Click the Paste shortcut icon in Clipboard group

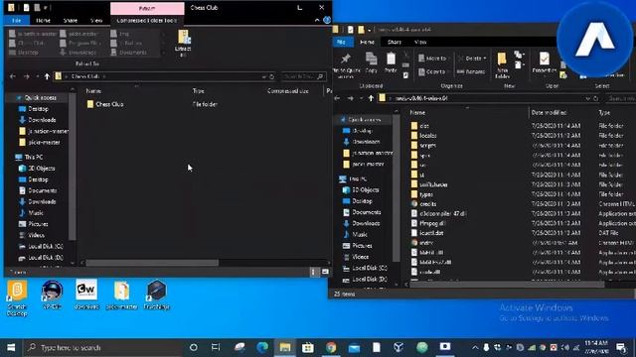pyautogui.click(x=405, y=75)
